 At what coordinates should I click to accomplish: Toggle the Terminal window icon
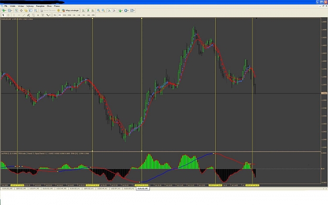(x=31, y=10)
